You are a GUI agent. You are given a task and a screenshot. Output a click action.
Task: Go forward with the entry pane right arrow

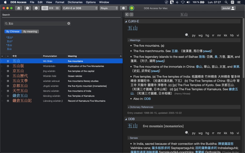point(132,14)
